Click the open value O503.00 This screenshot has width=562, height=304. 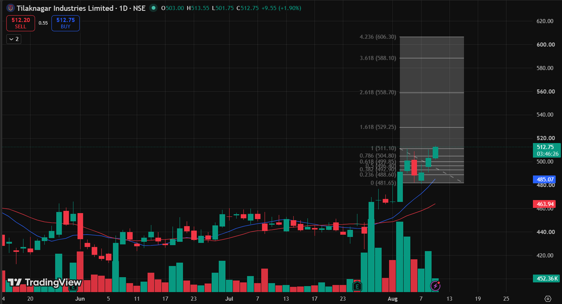coord(173,8)
